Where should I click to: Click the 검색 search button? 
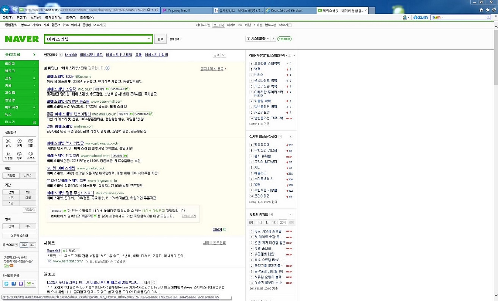coord(160,39)
